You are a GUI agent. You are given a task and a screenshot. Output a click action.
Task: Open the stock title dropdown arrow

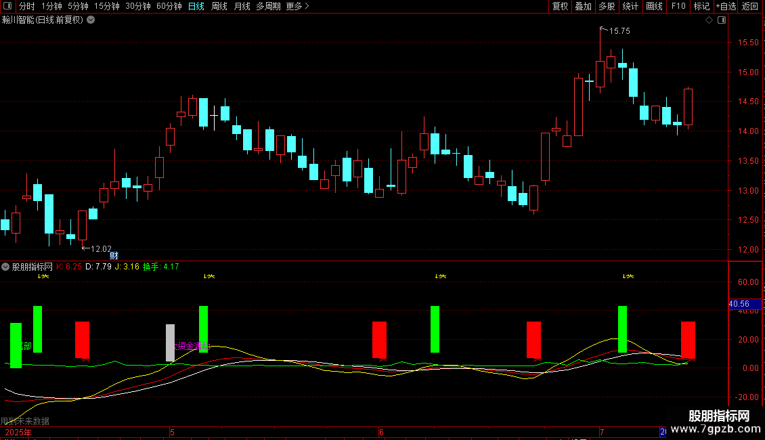click(91, 20)
